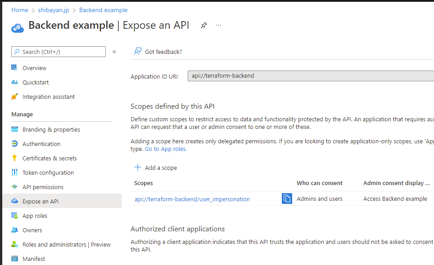
Task: Click the Admin consent display column header
Action: (396, 183)
